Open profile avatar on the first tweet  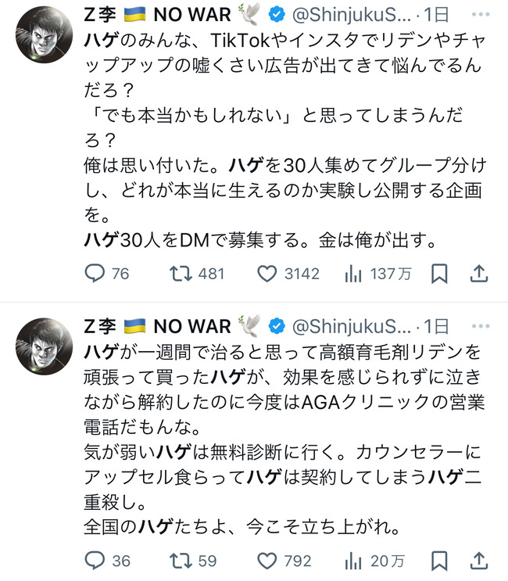pos(44,35)
